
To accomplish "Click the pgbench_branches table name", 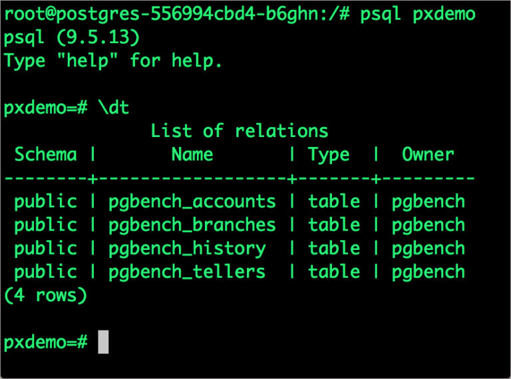I will [x=192, y=225].
